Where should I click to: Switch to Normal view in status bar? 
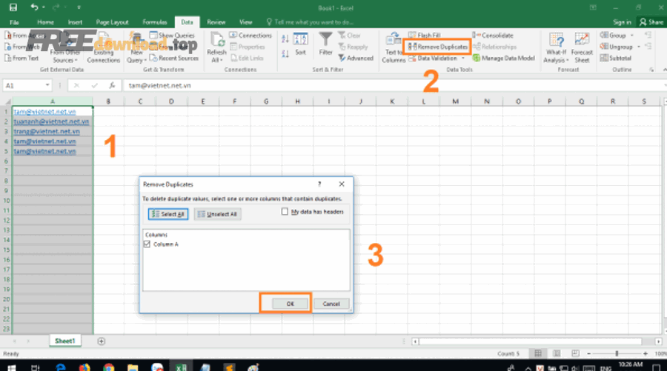tap(538, 353)
